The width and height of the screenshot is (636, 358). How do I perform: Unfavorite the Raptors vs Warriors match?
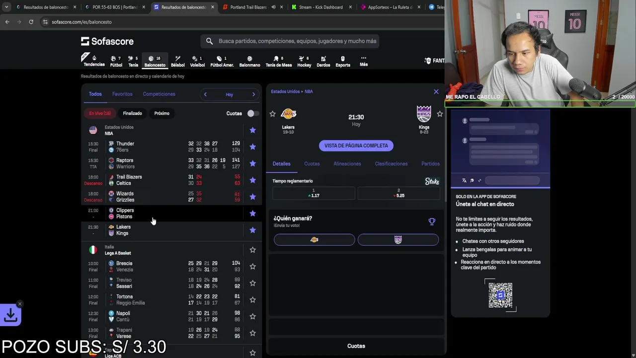point(252,164)
